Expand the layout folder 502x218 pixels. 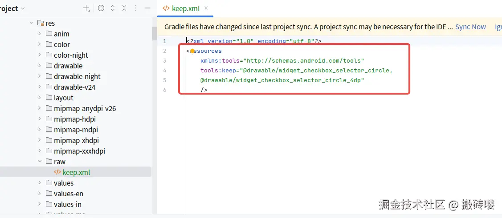pos(40,98)
